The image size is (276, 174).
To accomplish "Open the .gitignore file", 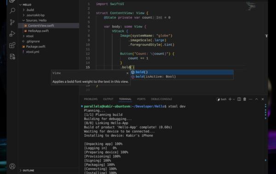I will point(49,41).
